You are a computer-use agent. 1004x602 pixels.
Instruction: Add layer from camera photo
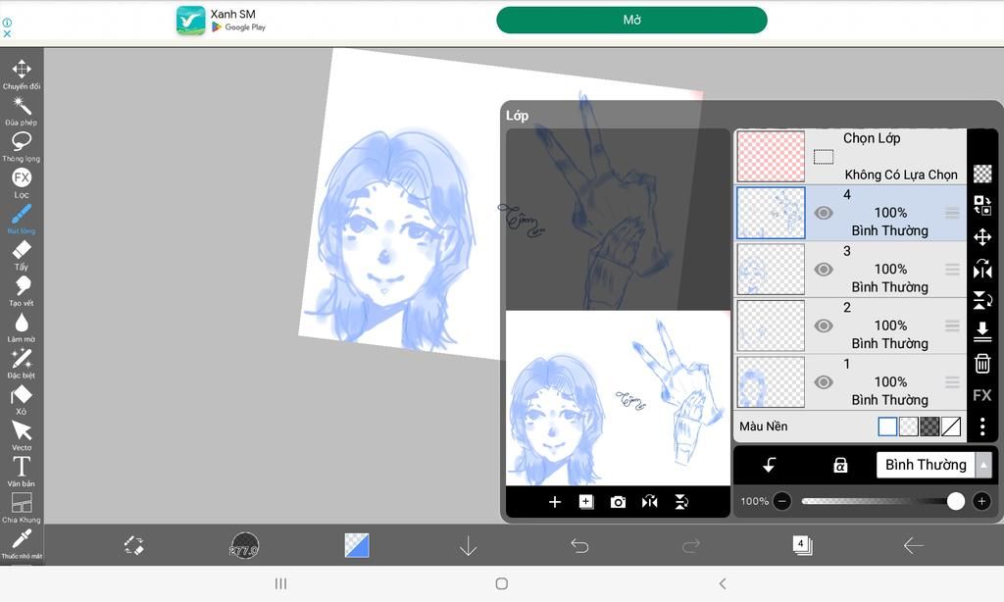pyautogui.click(x=618, y=502)
